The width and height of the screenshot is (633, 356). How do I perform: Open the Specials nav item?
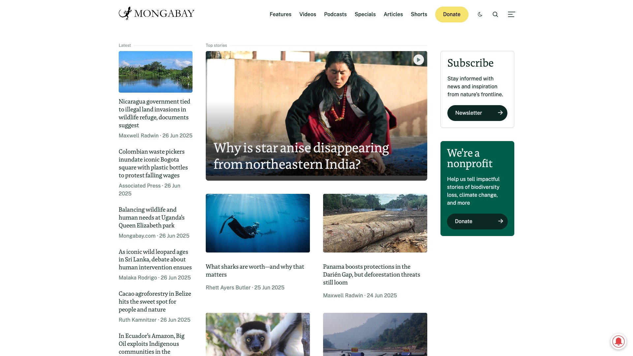pyautogui.click(x=365, y=14)
